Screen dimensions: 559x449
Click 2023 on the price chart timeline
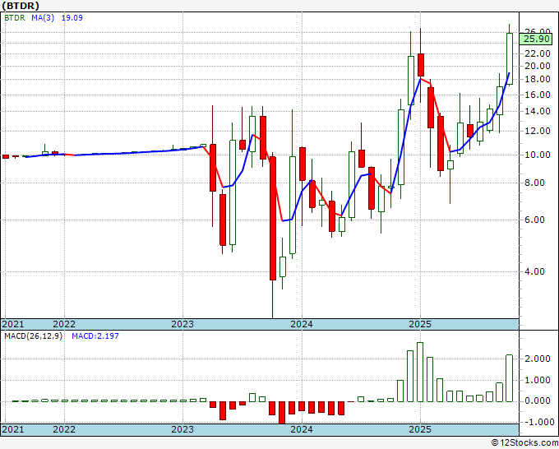click(x=182, y=324)
